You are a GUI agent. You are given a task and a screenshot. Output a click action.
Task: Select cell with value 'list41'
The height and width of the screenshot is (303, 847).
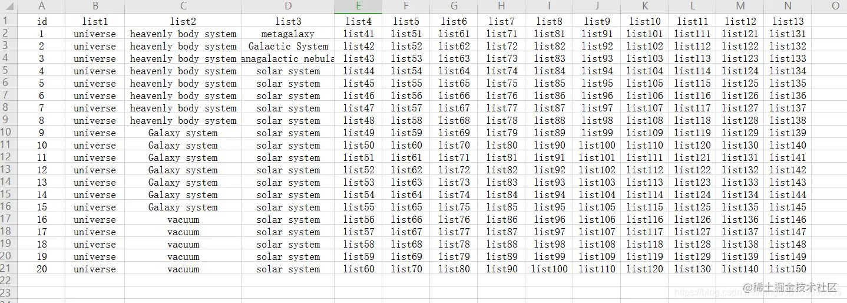tap(358, 34)
